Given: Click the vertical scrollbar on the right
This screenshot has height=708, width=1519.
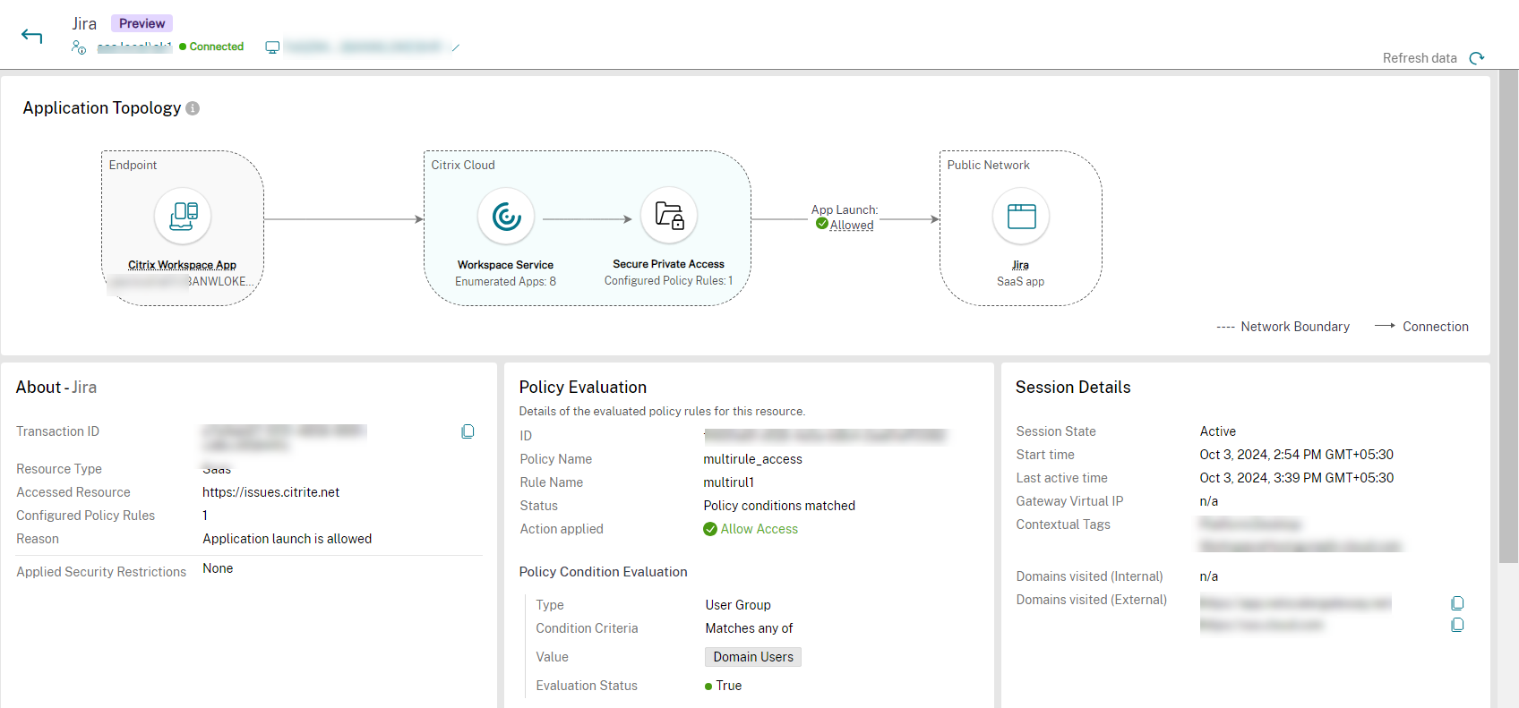Looking at the screenshot, I should 1509,313.
